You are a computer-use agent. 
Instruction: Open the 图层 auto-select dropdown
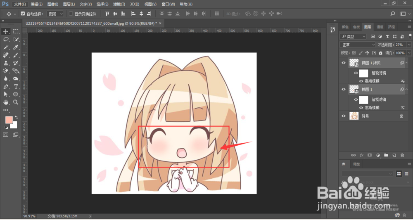pyautogui.click(x=55, y=14)
